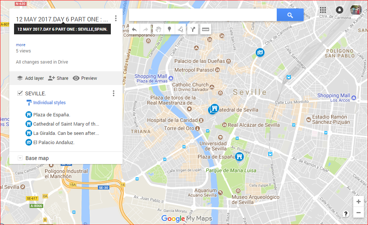This screenshot has width=368, height=225.
Task: Click the El Palacio Andaluz marker on map
Action: (x=260, y=52)
